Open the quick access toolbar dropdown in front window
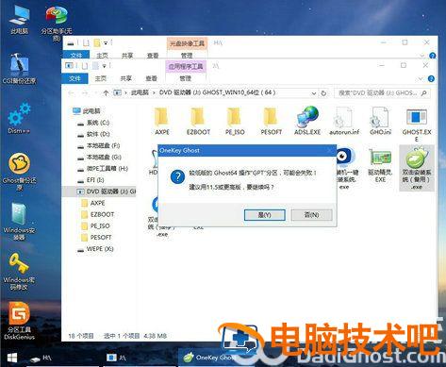This screenshot has height=367, width=446. coord(106,66)
